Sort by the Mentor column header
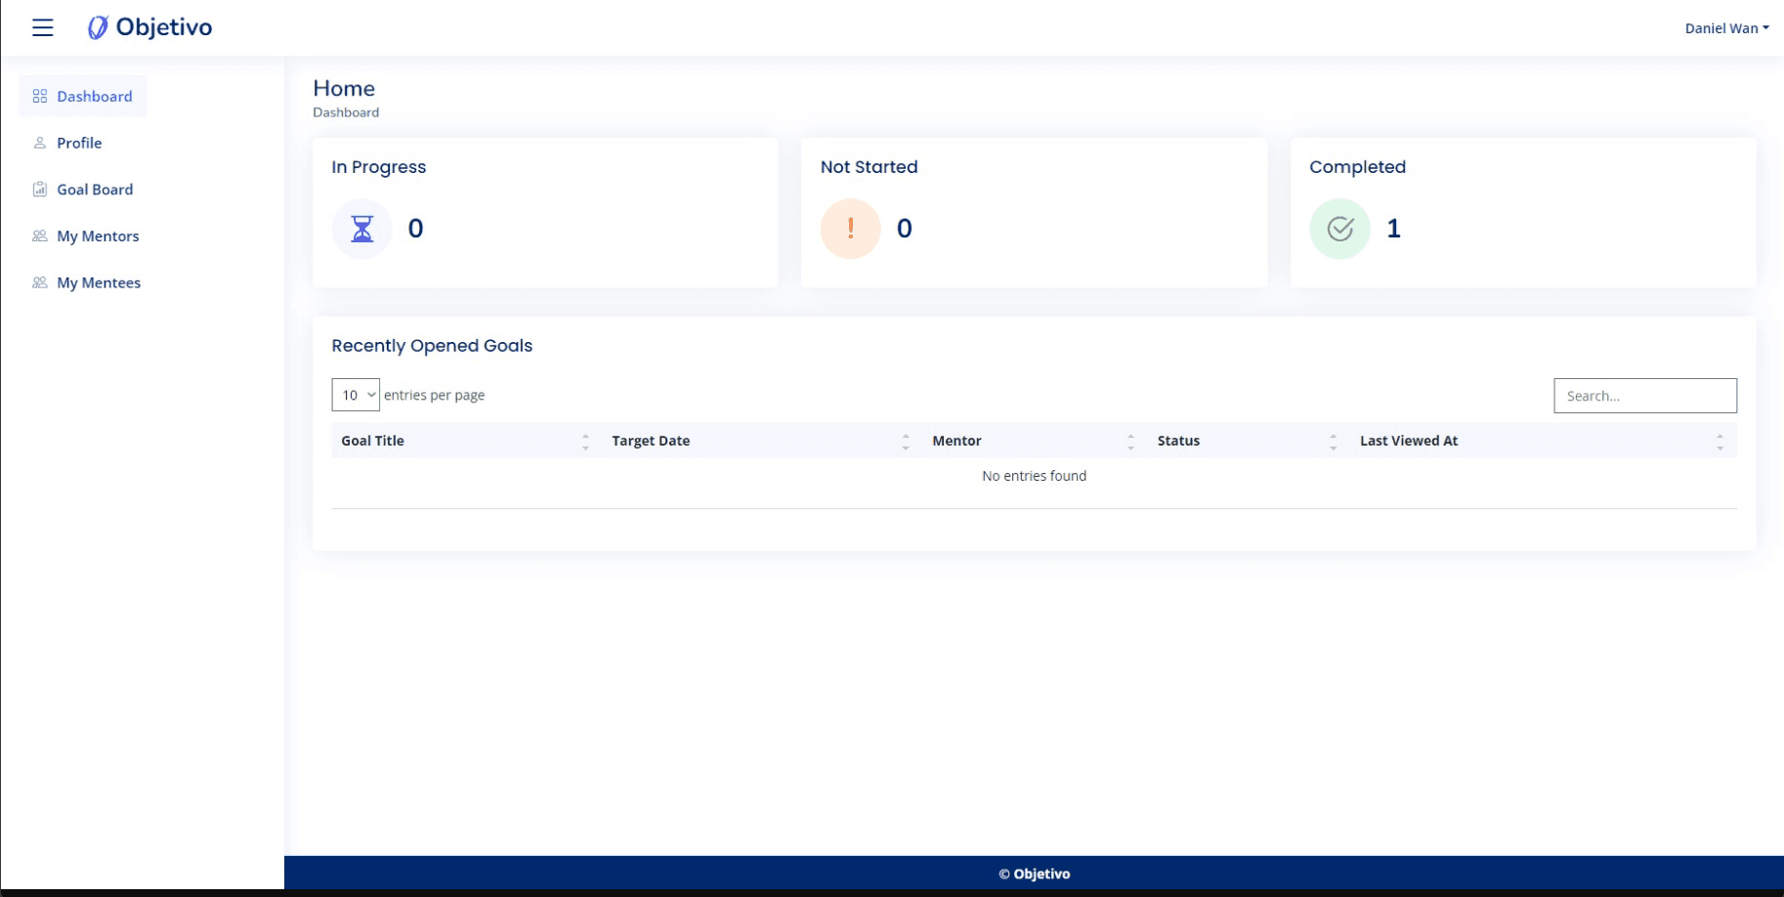The image size is (1784, 897). point(956,441)
